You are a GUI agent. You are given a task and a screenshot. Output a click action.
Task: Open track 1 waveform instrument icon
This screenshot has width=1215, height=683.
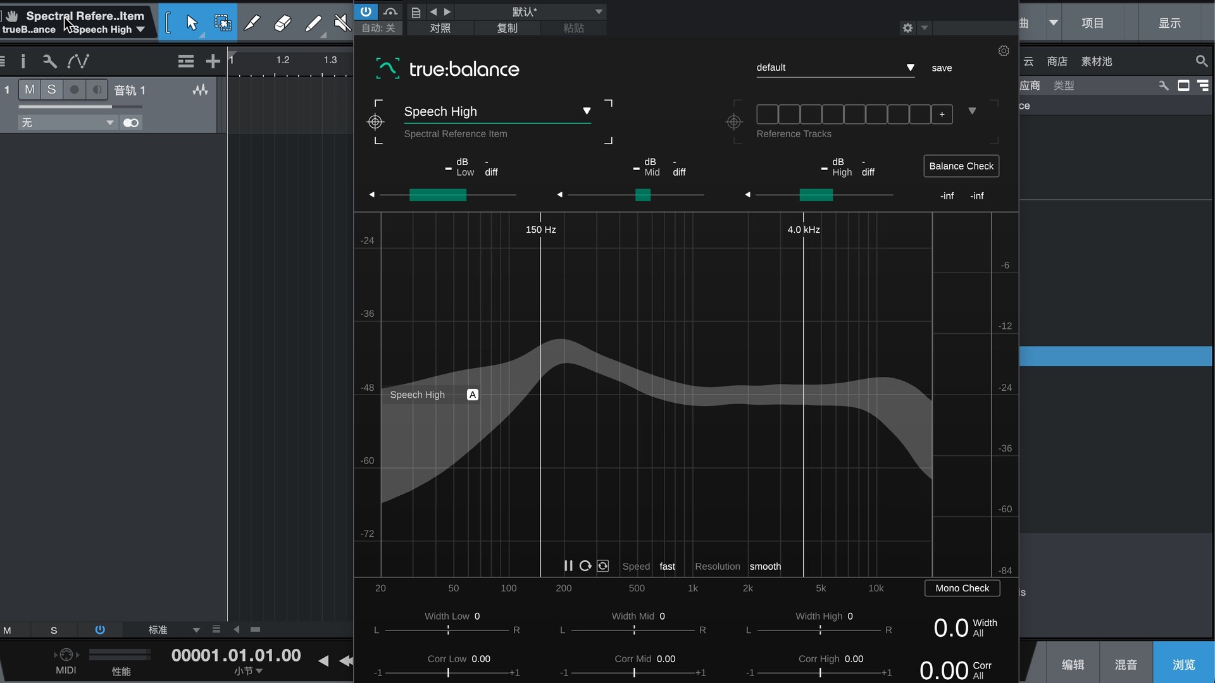pos(200,90)
